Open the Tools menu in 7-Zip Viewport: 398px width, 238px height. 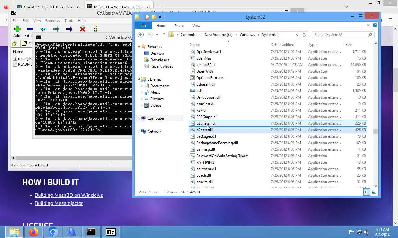69,21
